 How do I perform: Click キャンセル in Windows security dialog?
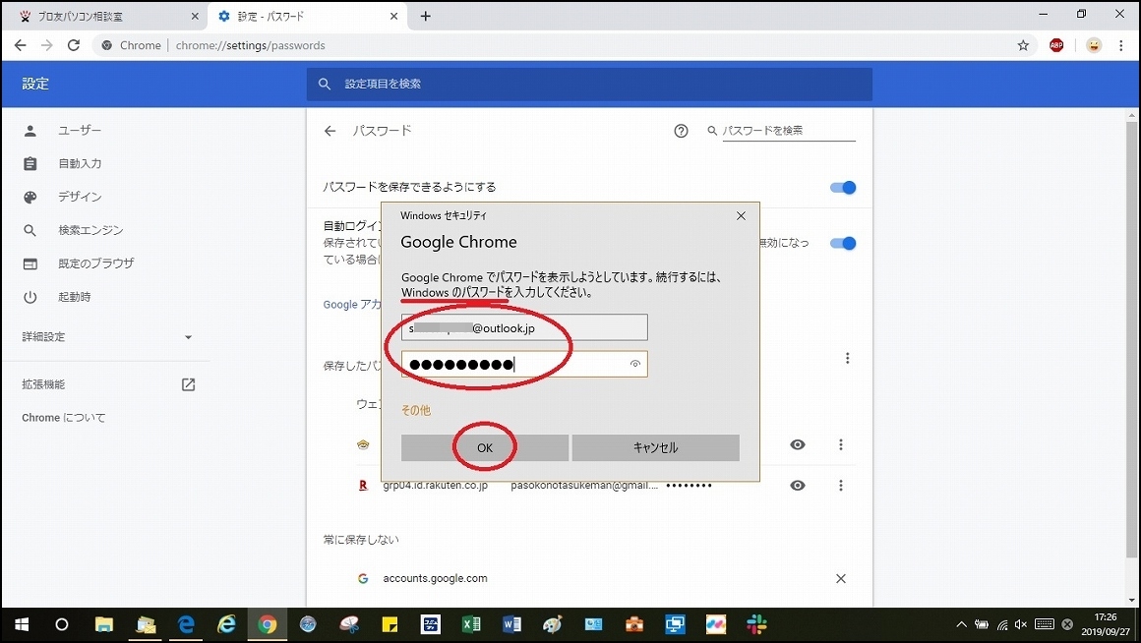point(656,447)
